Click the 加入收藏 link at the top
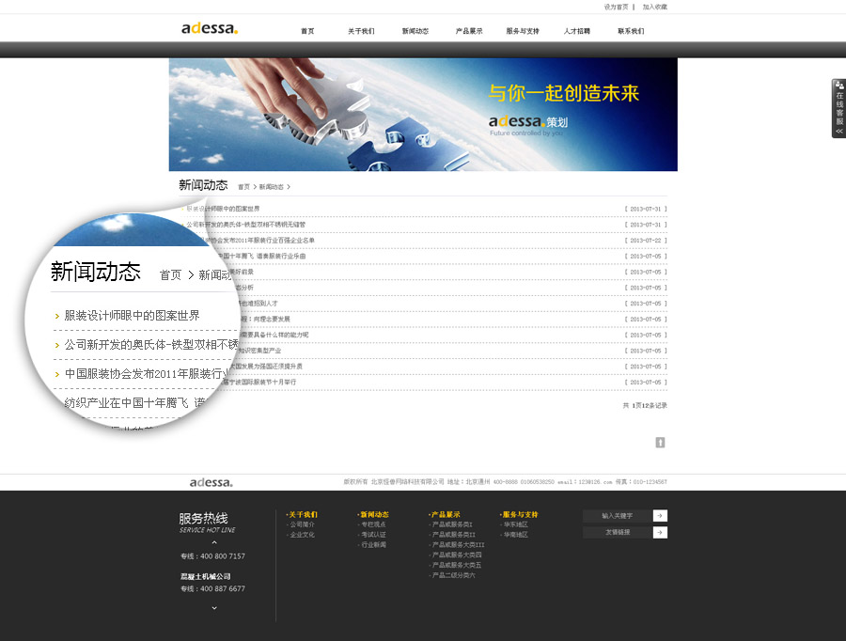 (654, 7)
